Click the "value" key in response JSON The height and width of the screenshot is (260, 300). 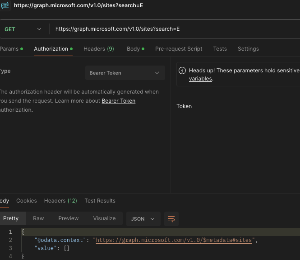coord(46,248)
